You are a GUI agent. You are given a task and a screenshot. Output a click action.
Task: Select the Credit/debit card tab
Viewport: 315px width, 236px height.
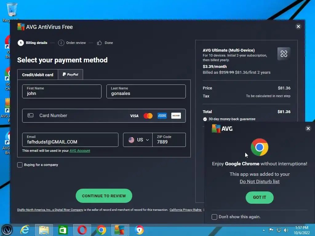[38, 75]
